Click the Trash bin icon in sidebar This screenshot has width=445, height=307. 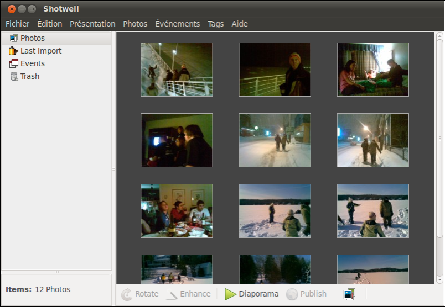(14, 76)
